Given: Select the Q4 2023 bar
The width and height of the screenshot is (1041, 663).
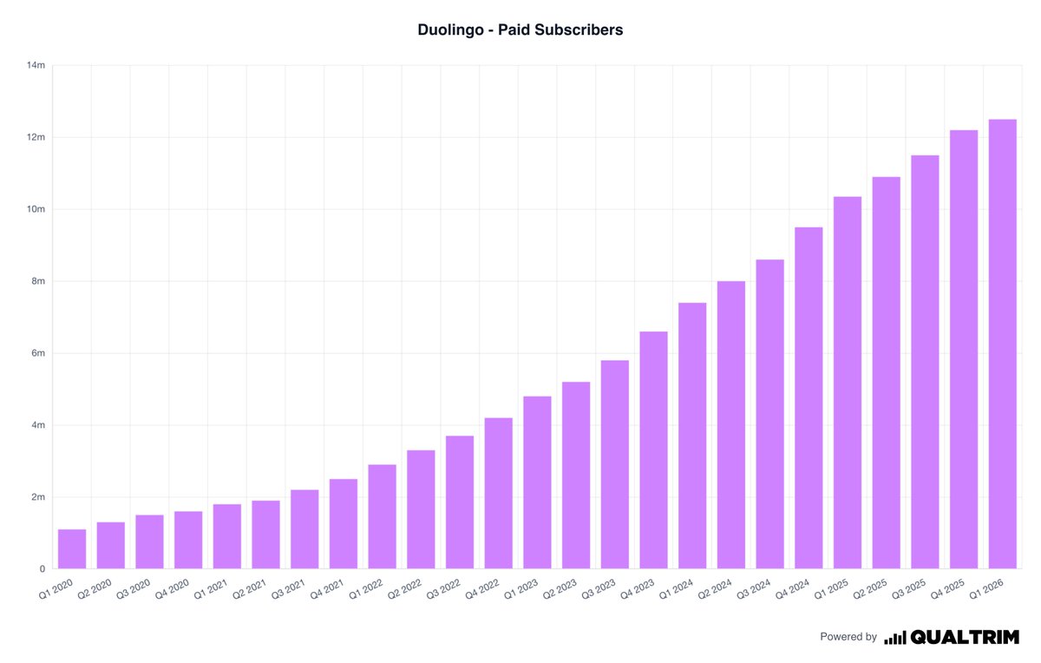Looking at the screenshot, I should pyautogui.click(x=653, y=450).
